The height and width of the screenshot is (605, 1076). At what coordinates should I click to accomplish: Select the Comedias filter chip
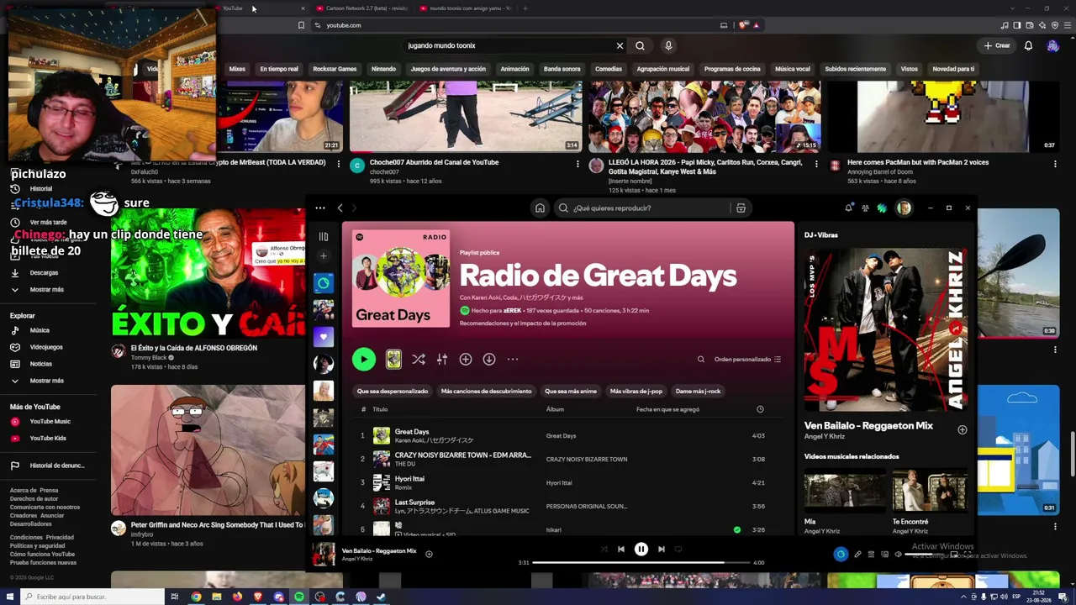tap(609, 69)
